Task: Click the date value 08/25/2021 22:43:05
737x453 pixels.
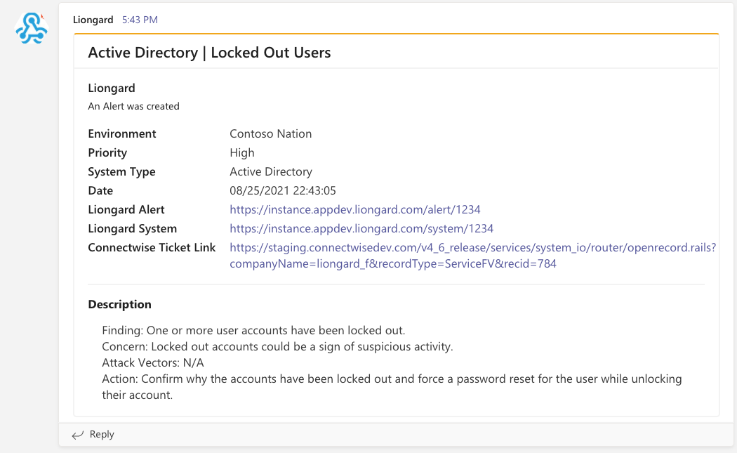Action: (x=283, y=190)
